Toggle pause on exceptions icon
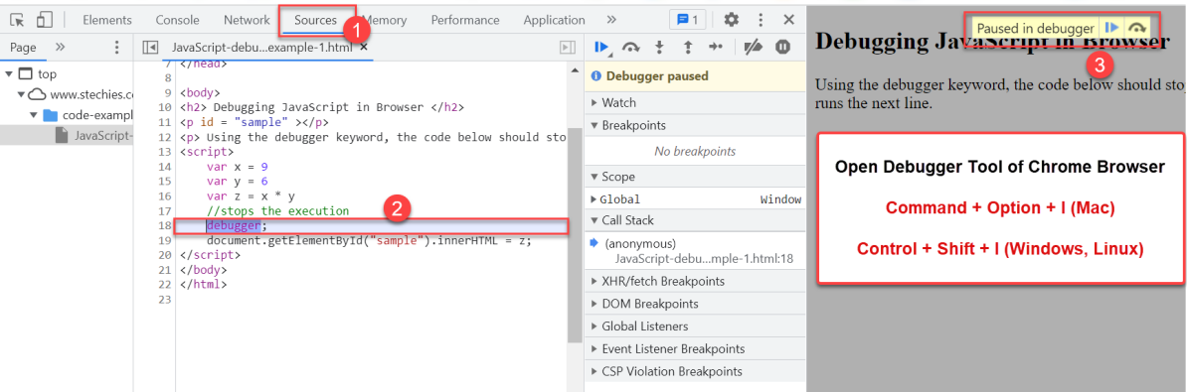 782,48
